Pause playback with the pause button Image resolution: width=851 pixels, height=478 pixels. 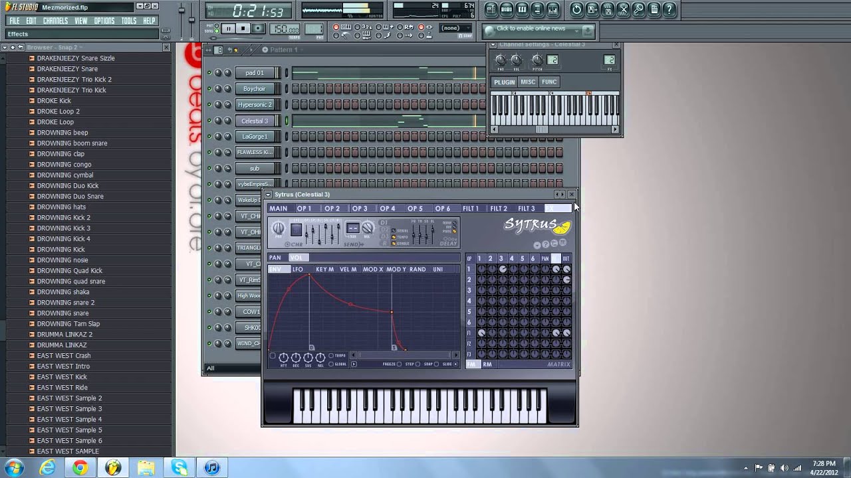228,29
